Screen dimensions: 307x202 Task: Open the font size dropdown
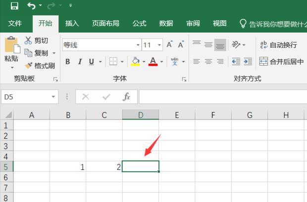tap(159, 45)
